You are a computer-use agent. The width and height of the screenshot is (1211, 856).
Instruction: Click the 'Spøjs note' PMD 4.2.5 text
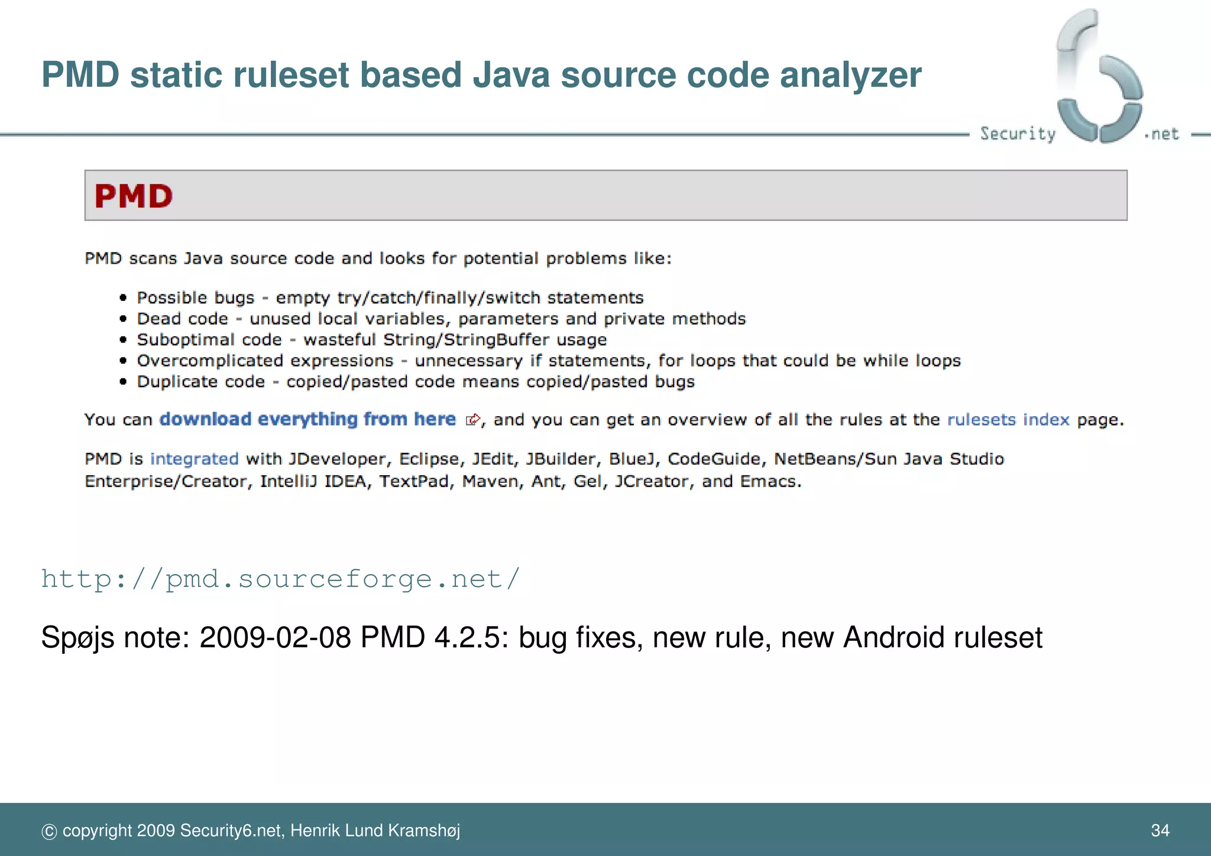pos(541,638)
